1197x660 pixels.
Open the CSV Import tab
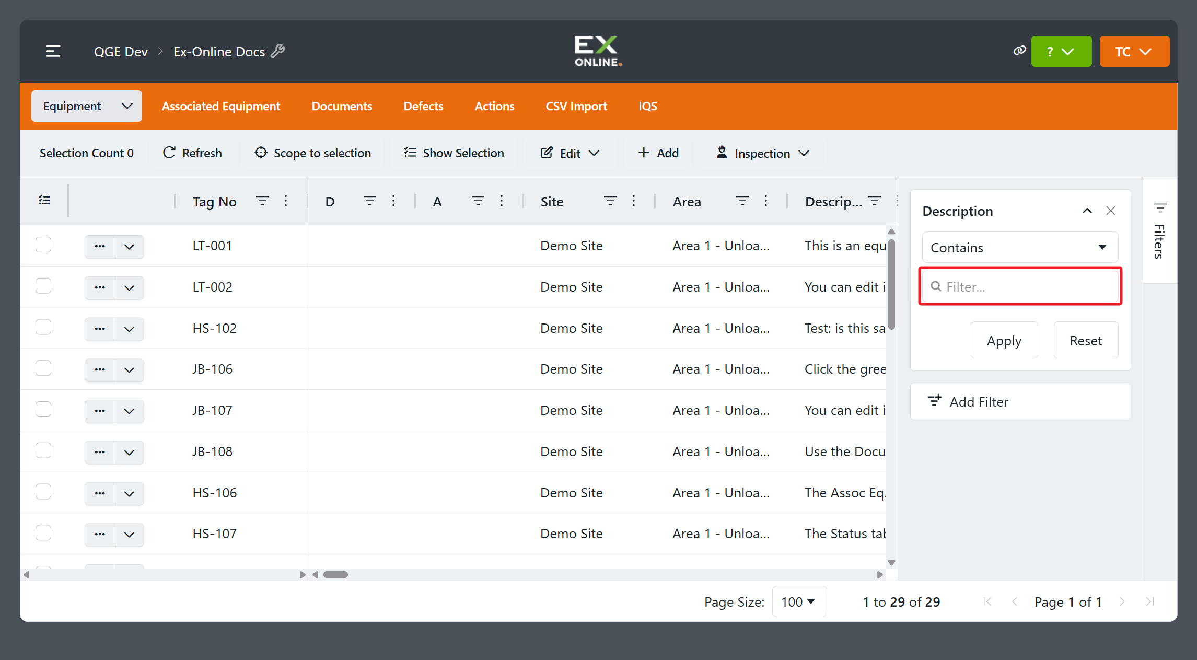(576, 106)
